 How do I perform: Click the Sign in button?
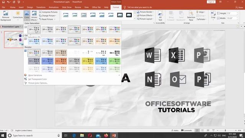pos(211,2)
